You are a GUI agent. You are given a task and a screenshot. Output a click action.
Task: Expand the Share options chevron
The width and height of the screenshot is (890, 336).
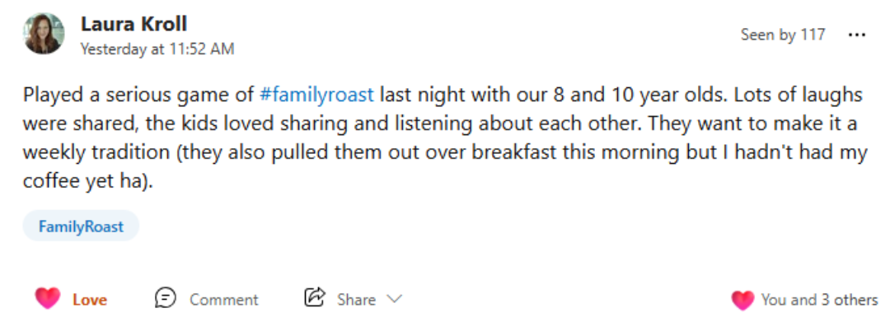[x=394, y=299]
